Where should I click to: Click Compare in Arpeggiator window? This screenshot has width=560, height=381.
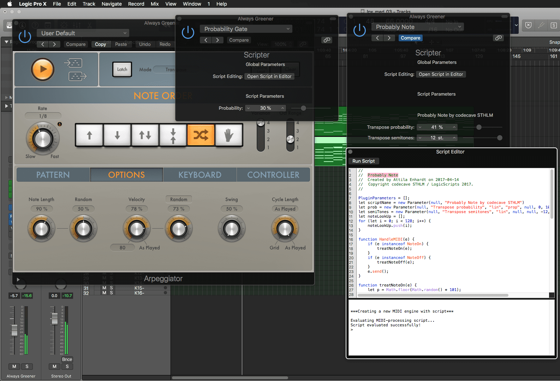tap(76, 44)
